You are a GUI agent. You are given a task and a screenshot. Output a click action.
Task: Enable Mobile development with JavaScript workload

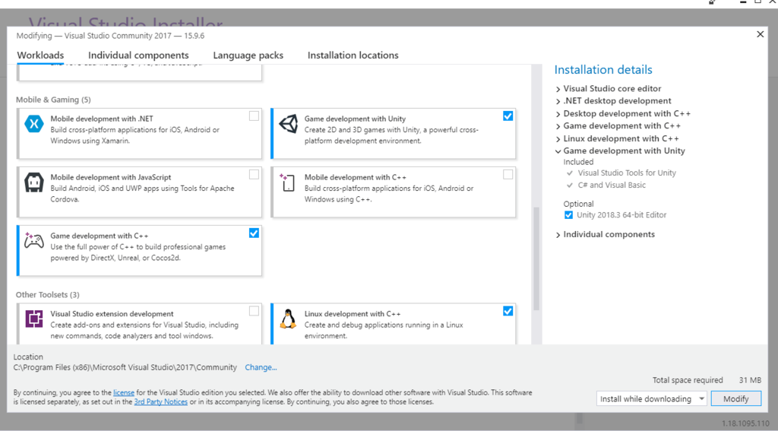[254, 175]
